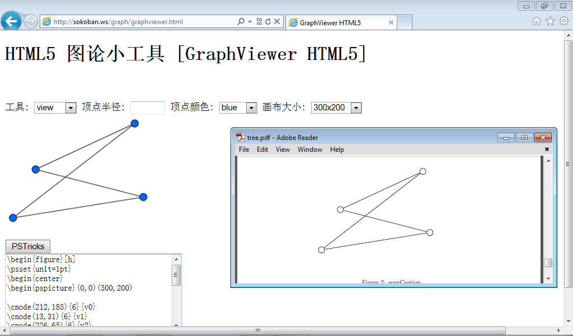Image resolution: width=573 pixels, height=336 pixels.
Task: Click the page's horizontal scrollbar thumb
Action: (x=257, y=330)
